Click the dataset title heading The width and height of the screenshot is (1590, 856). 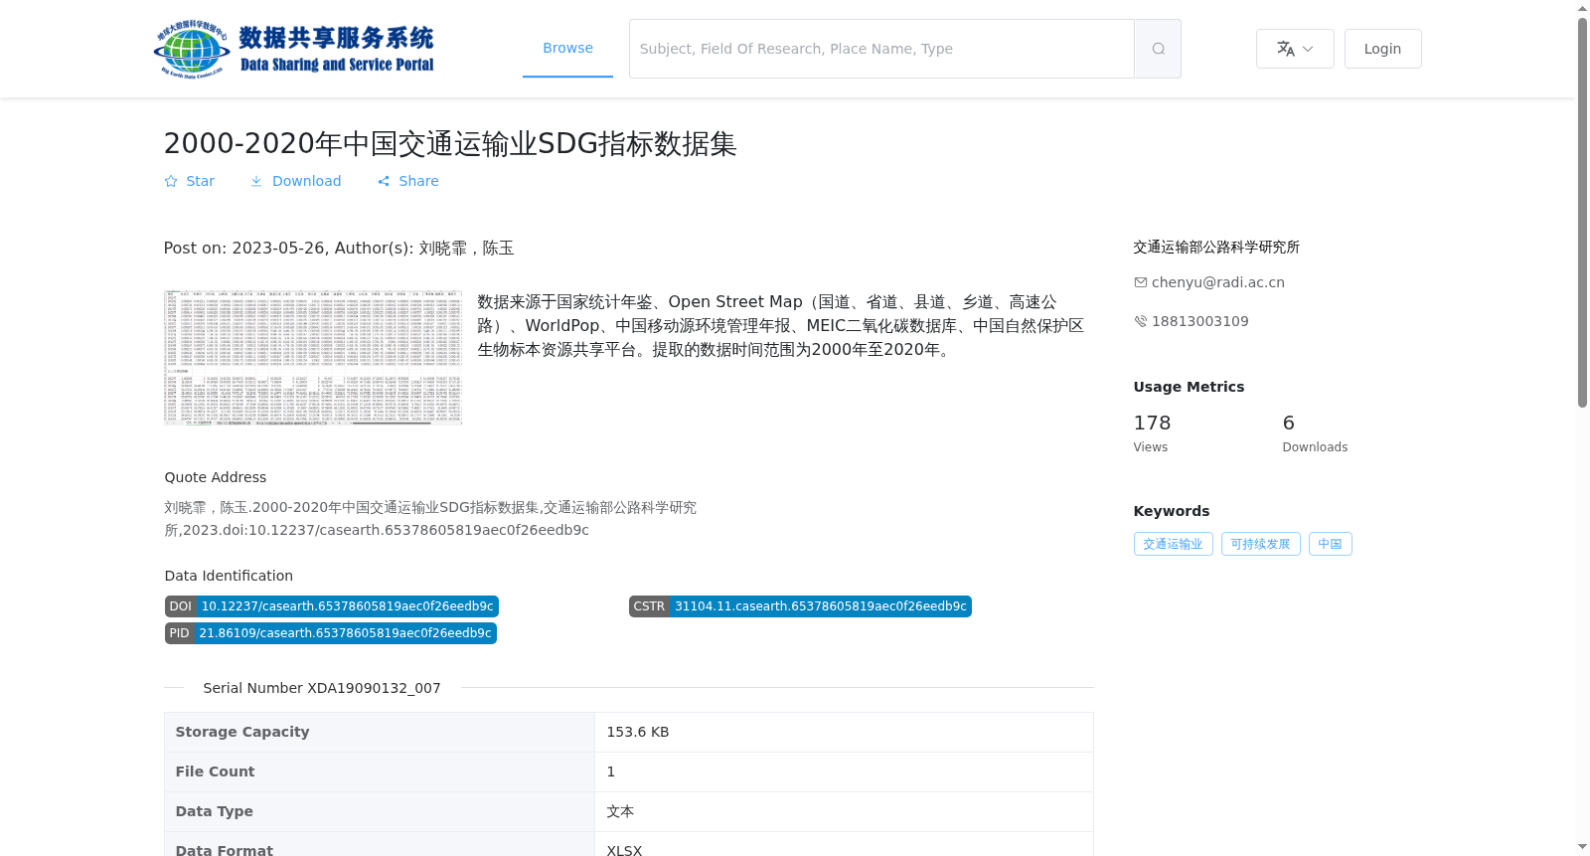pos(450,143)
